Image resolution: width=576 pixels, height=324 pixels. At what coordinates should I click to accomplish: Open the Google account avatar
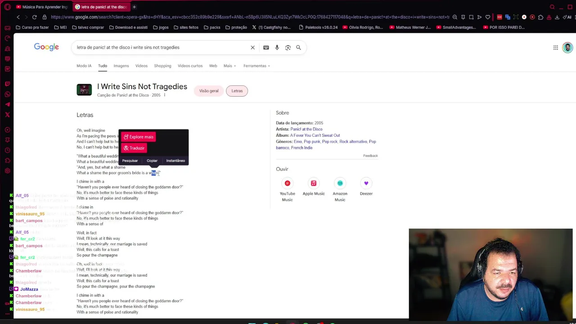click(567, 47)
